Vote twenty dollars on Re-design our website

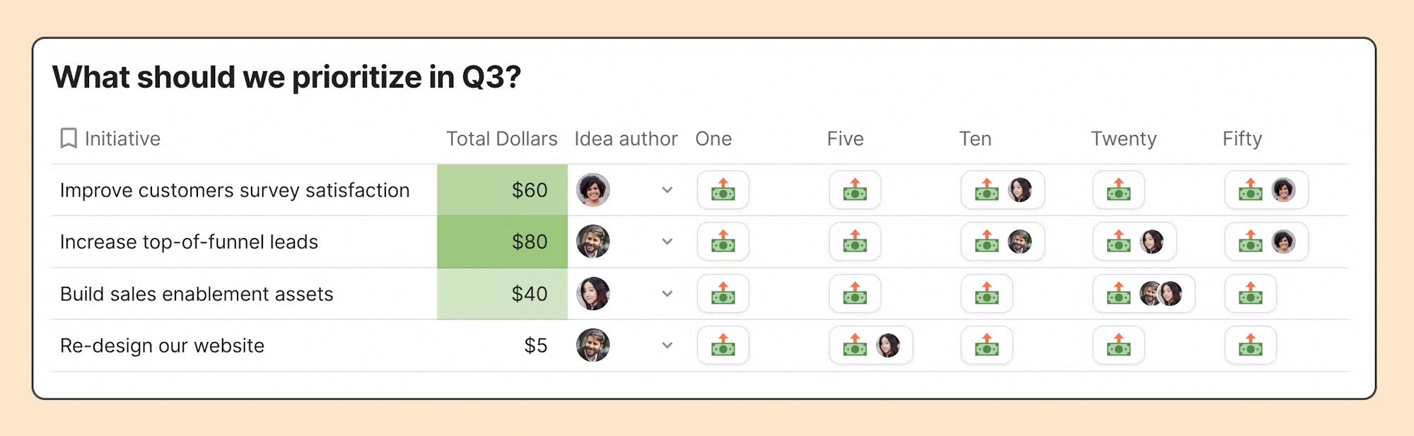click(1118, 346)
